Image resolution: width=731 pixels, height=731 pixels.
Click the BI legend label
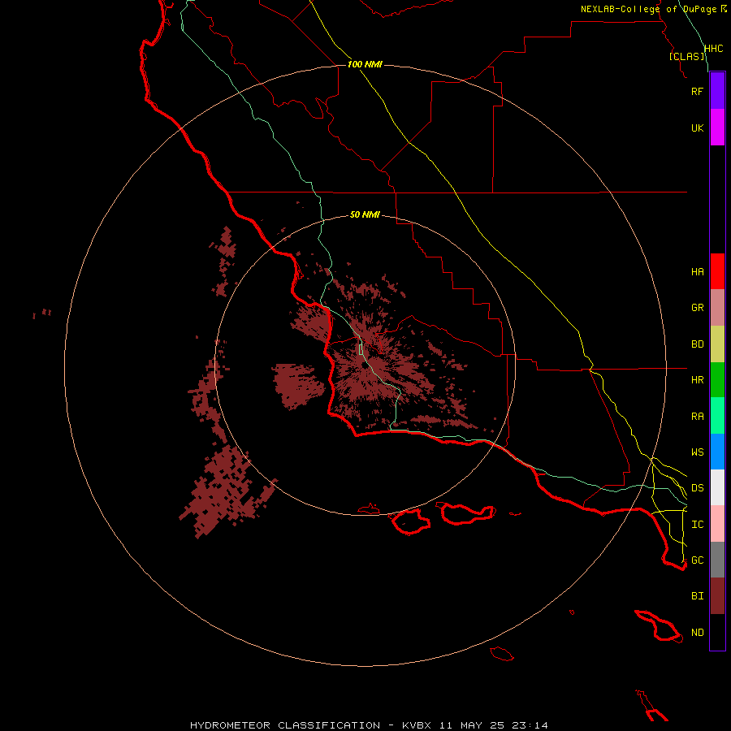pyautogui.click(x=697, y=596)
